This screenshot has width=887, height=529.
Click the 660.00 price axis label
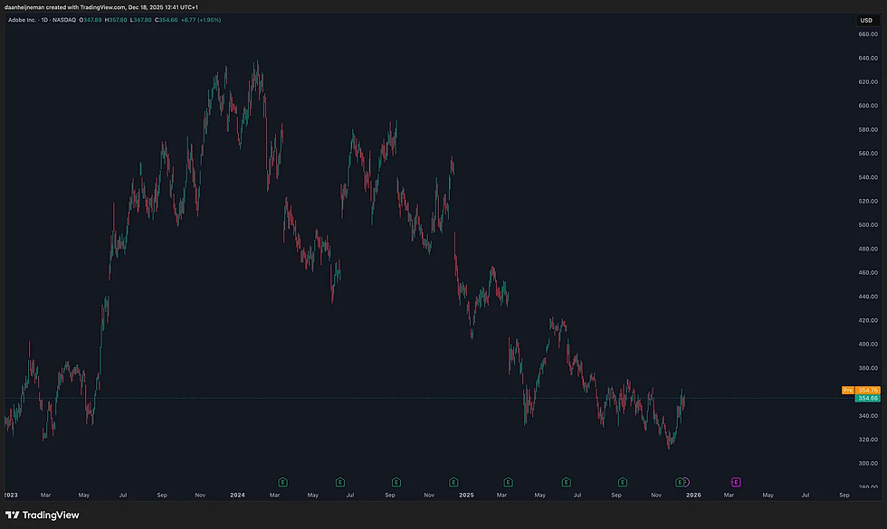(868, 34)
